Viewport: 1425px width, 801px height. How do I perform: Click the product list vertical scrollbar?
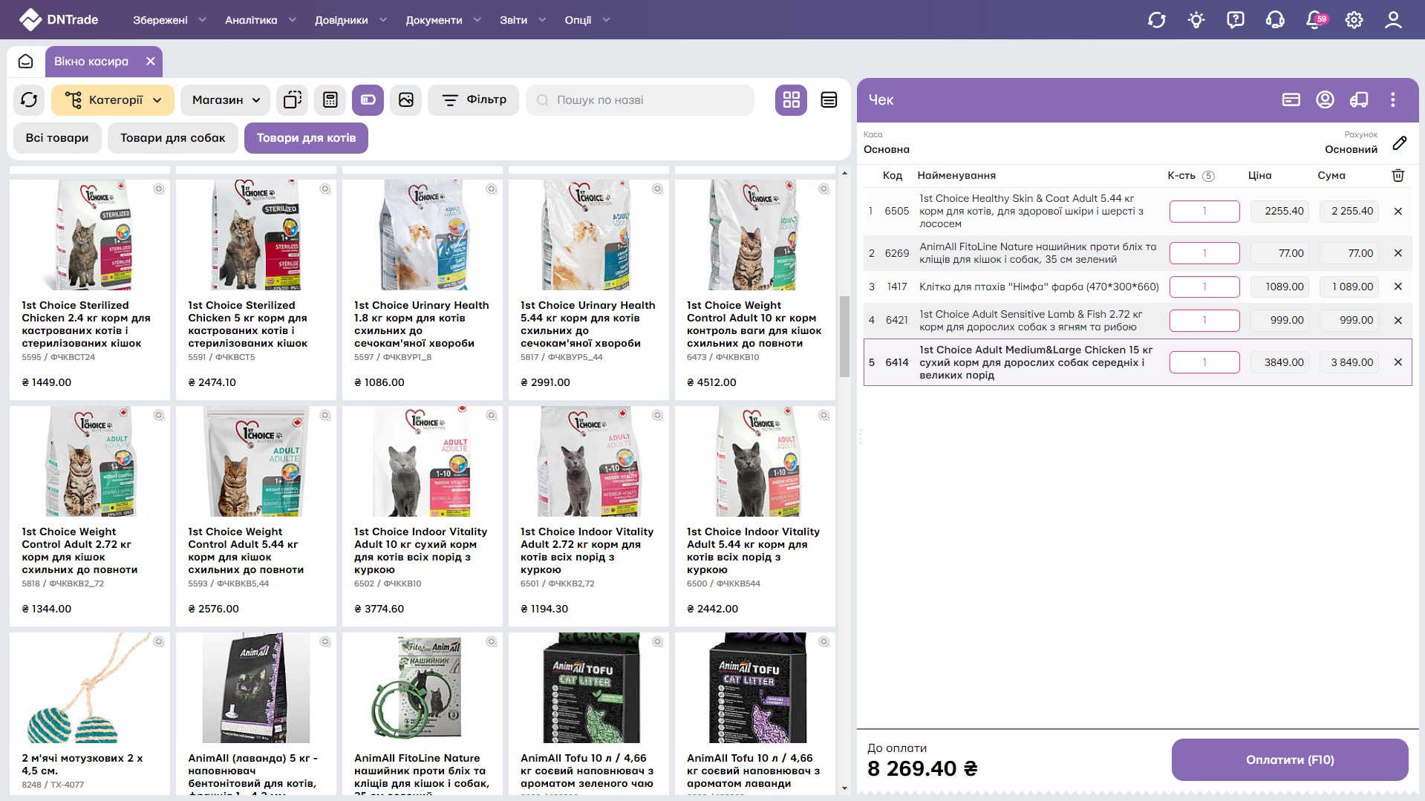tap(844, 336)
